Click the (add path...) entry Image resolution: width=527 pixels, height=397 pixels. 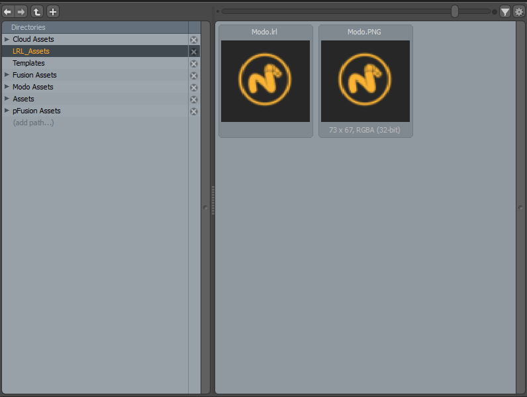pos(33,123)
